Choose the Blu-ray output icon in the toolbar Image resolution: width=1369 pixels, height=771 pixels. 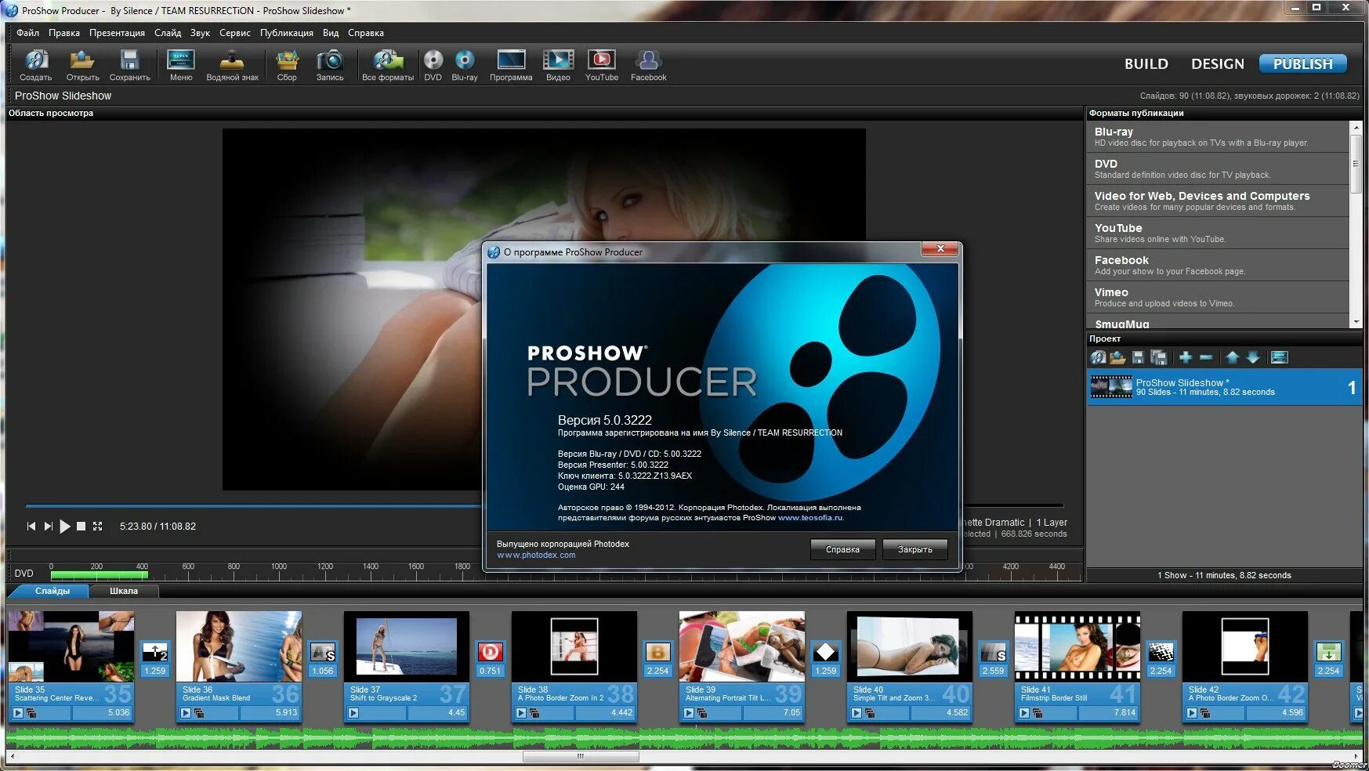click(x=465, y=64)
